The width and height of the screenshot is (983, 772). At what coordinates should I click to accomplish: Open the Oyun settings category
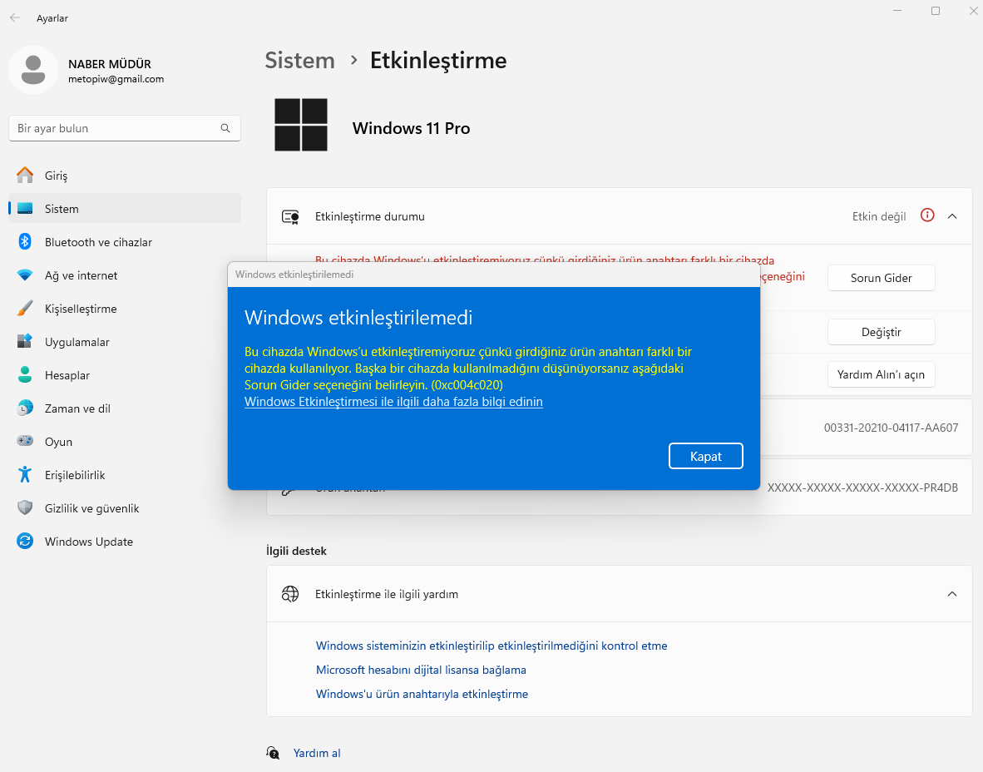pyautogui.click(x=125, y=441)
